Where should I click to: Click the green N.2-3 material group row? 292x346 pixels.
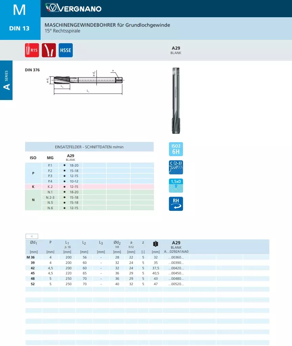coord(50,197)
